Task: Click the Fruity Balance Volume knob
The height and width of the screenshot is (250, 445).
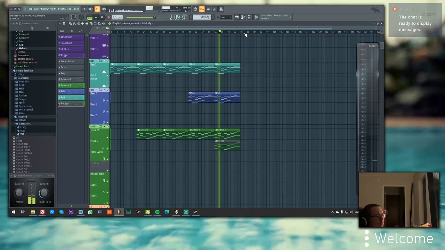Action: tap(44, 193)
